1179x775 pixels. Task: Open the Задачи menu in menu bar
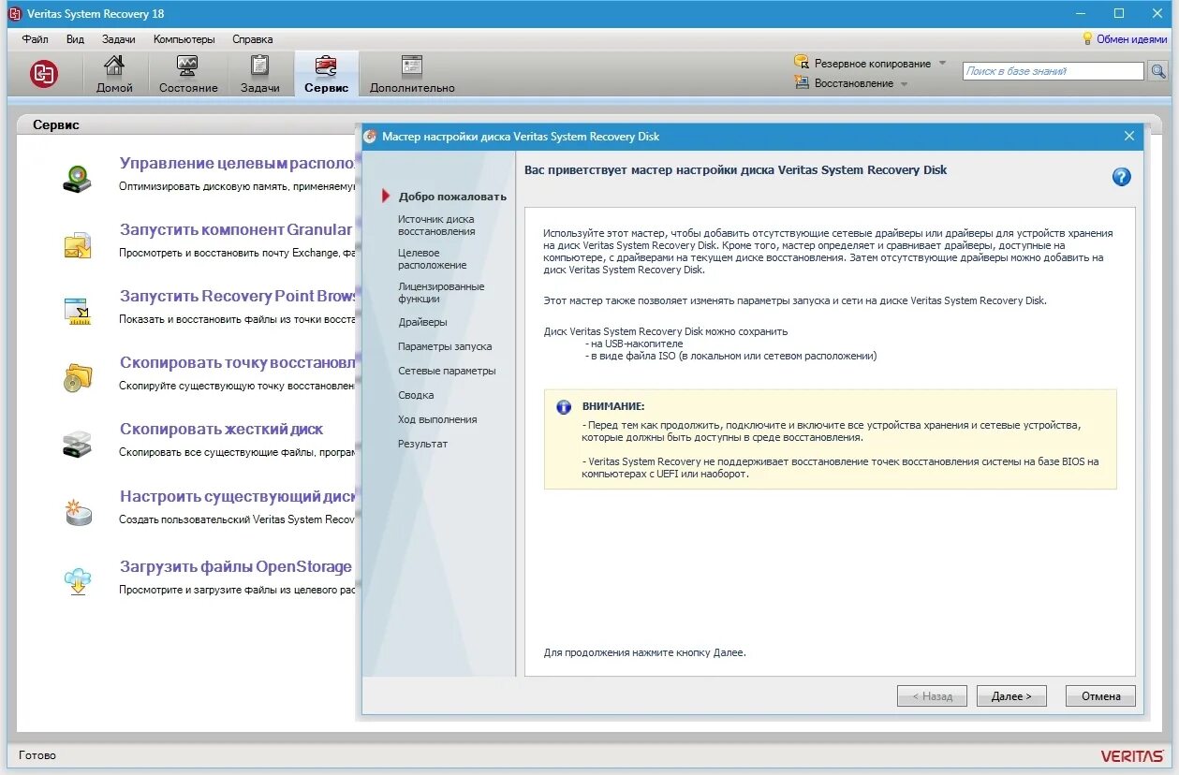coord(119,39)
